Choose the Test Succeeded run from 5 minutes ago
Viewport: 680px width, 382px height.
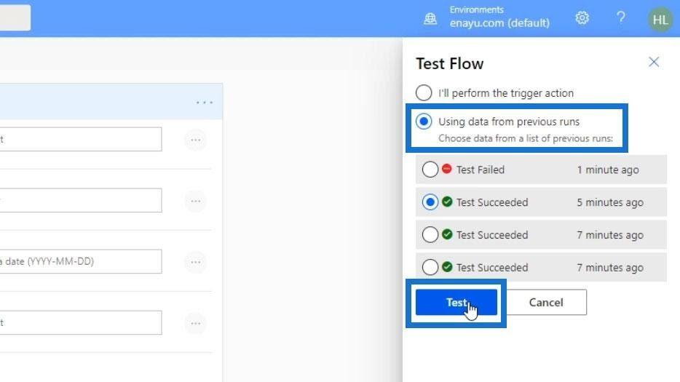[430, 202]
